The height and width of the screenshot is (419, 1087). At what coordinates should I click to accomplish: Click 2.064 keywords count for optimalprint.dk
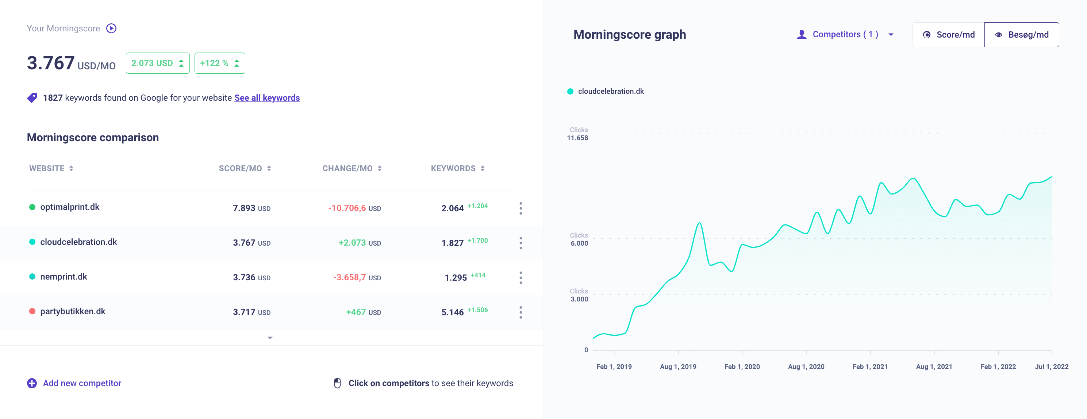pyautogui.click(x=452, y=208)
